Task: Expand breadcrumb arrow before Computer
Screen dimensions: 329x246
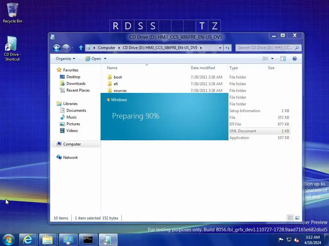Action: tap(94, 48)
